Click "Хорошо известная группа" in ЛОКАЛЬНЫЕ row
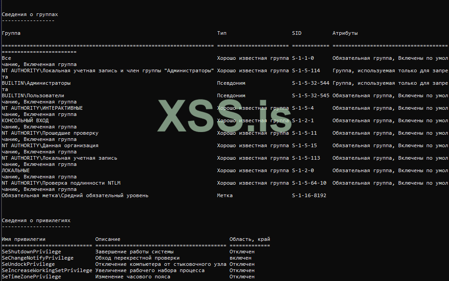 pos(253,170)
